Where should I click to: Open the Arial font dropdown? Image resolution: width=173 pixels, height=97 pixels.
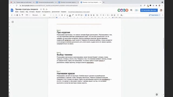pyautogui.click(x=47, y=15)
